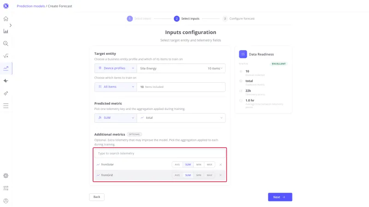Select MAX for fromGrid
Screen dimensions: 369x207
click(x=209, y=175)
